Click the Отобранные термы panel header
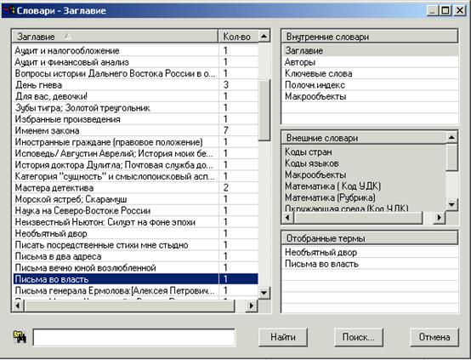This screenshot has width=471, height=360. coord(370,238)
